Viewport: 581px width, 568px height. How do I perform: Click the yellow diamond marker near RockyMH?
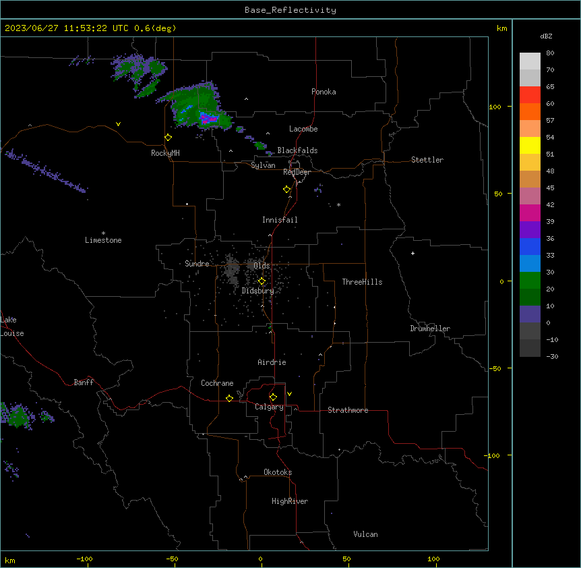[x=168, y=138]
